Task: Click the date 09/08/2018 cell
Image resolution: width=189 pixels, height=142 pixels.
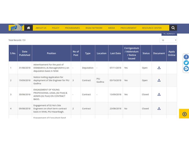Action: (x=25, y=109)
